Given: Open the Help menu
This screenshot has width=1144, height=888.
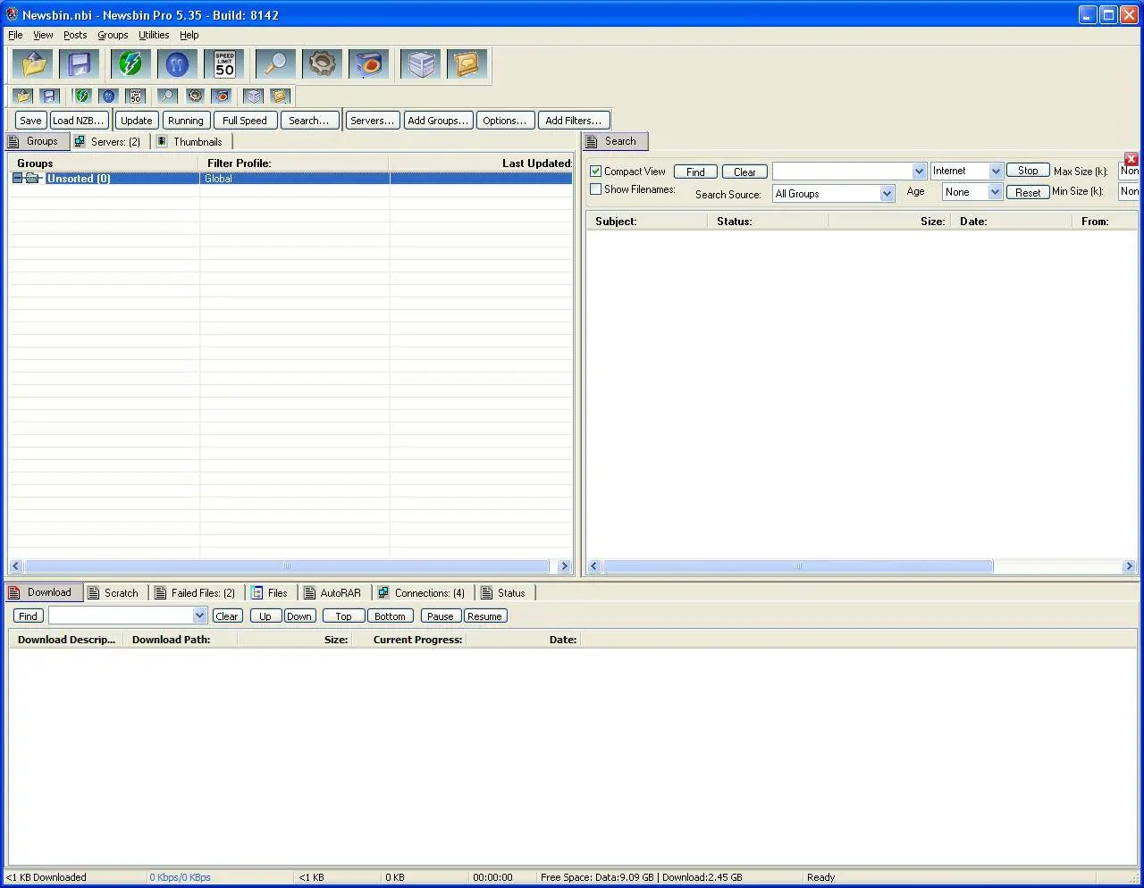Looking at the screenshot, I should (189, 35).
